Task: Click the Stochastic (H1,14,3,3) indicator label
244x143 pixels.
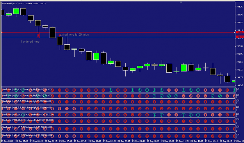Action: 27,127
